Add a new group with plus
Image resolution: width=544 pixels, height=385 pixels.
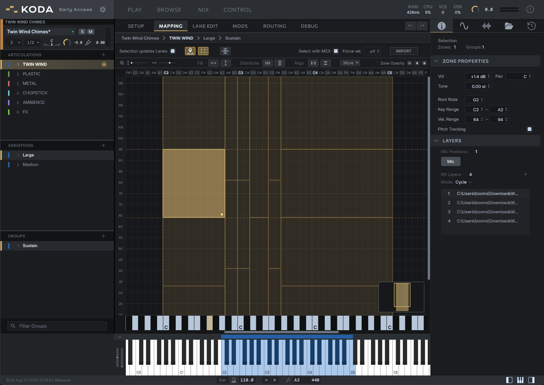[x=103, y=236]
